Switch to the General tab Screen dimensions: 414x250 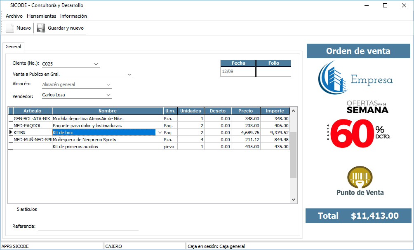tap(13, 47)
